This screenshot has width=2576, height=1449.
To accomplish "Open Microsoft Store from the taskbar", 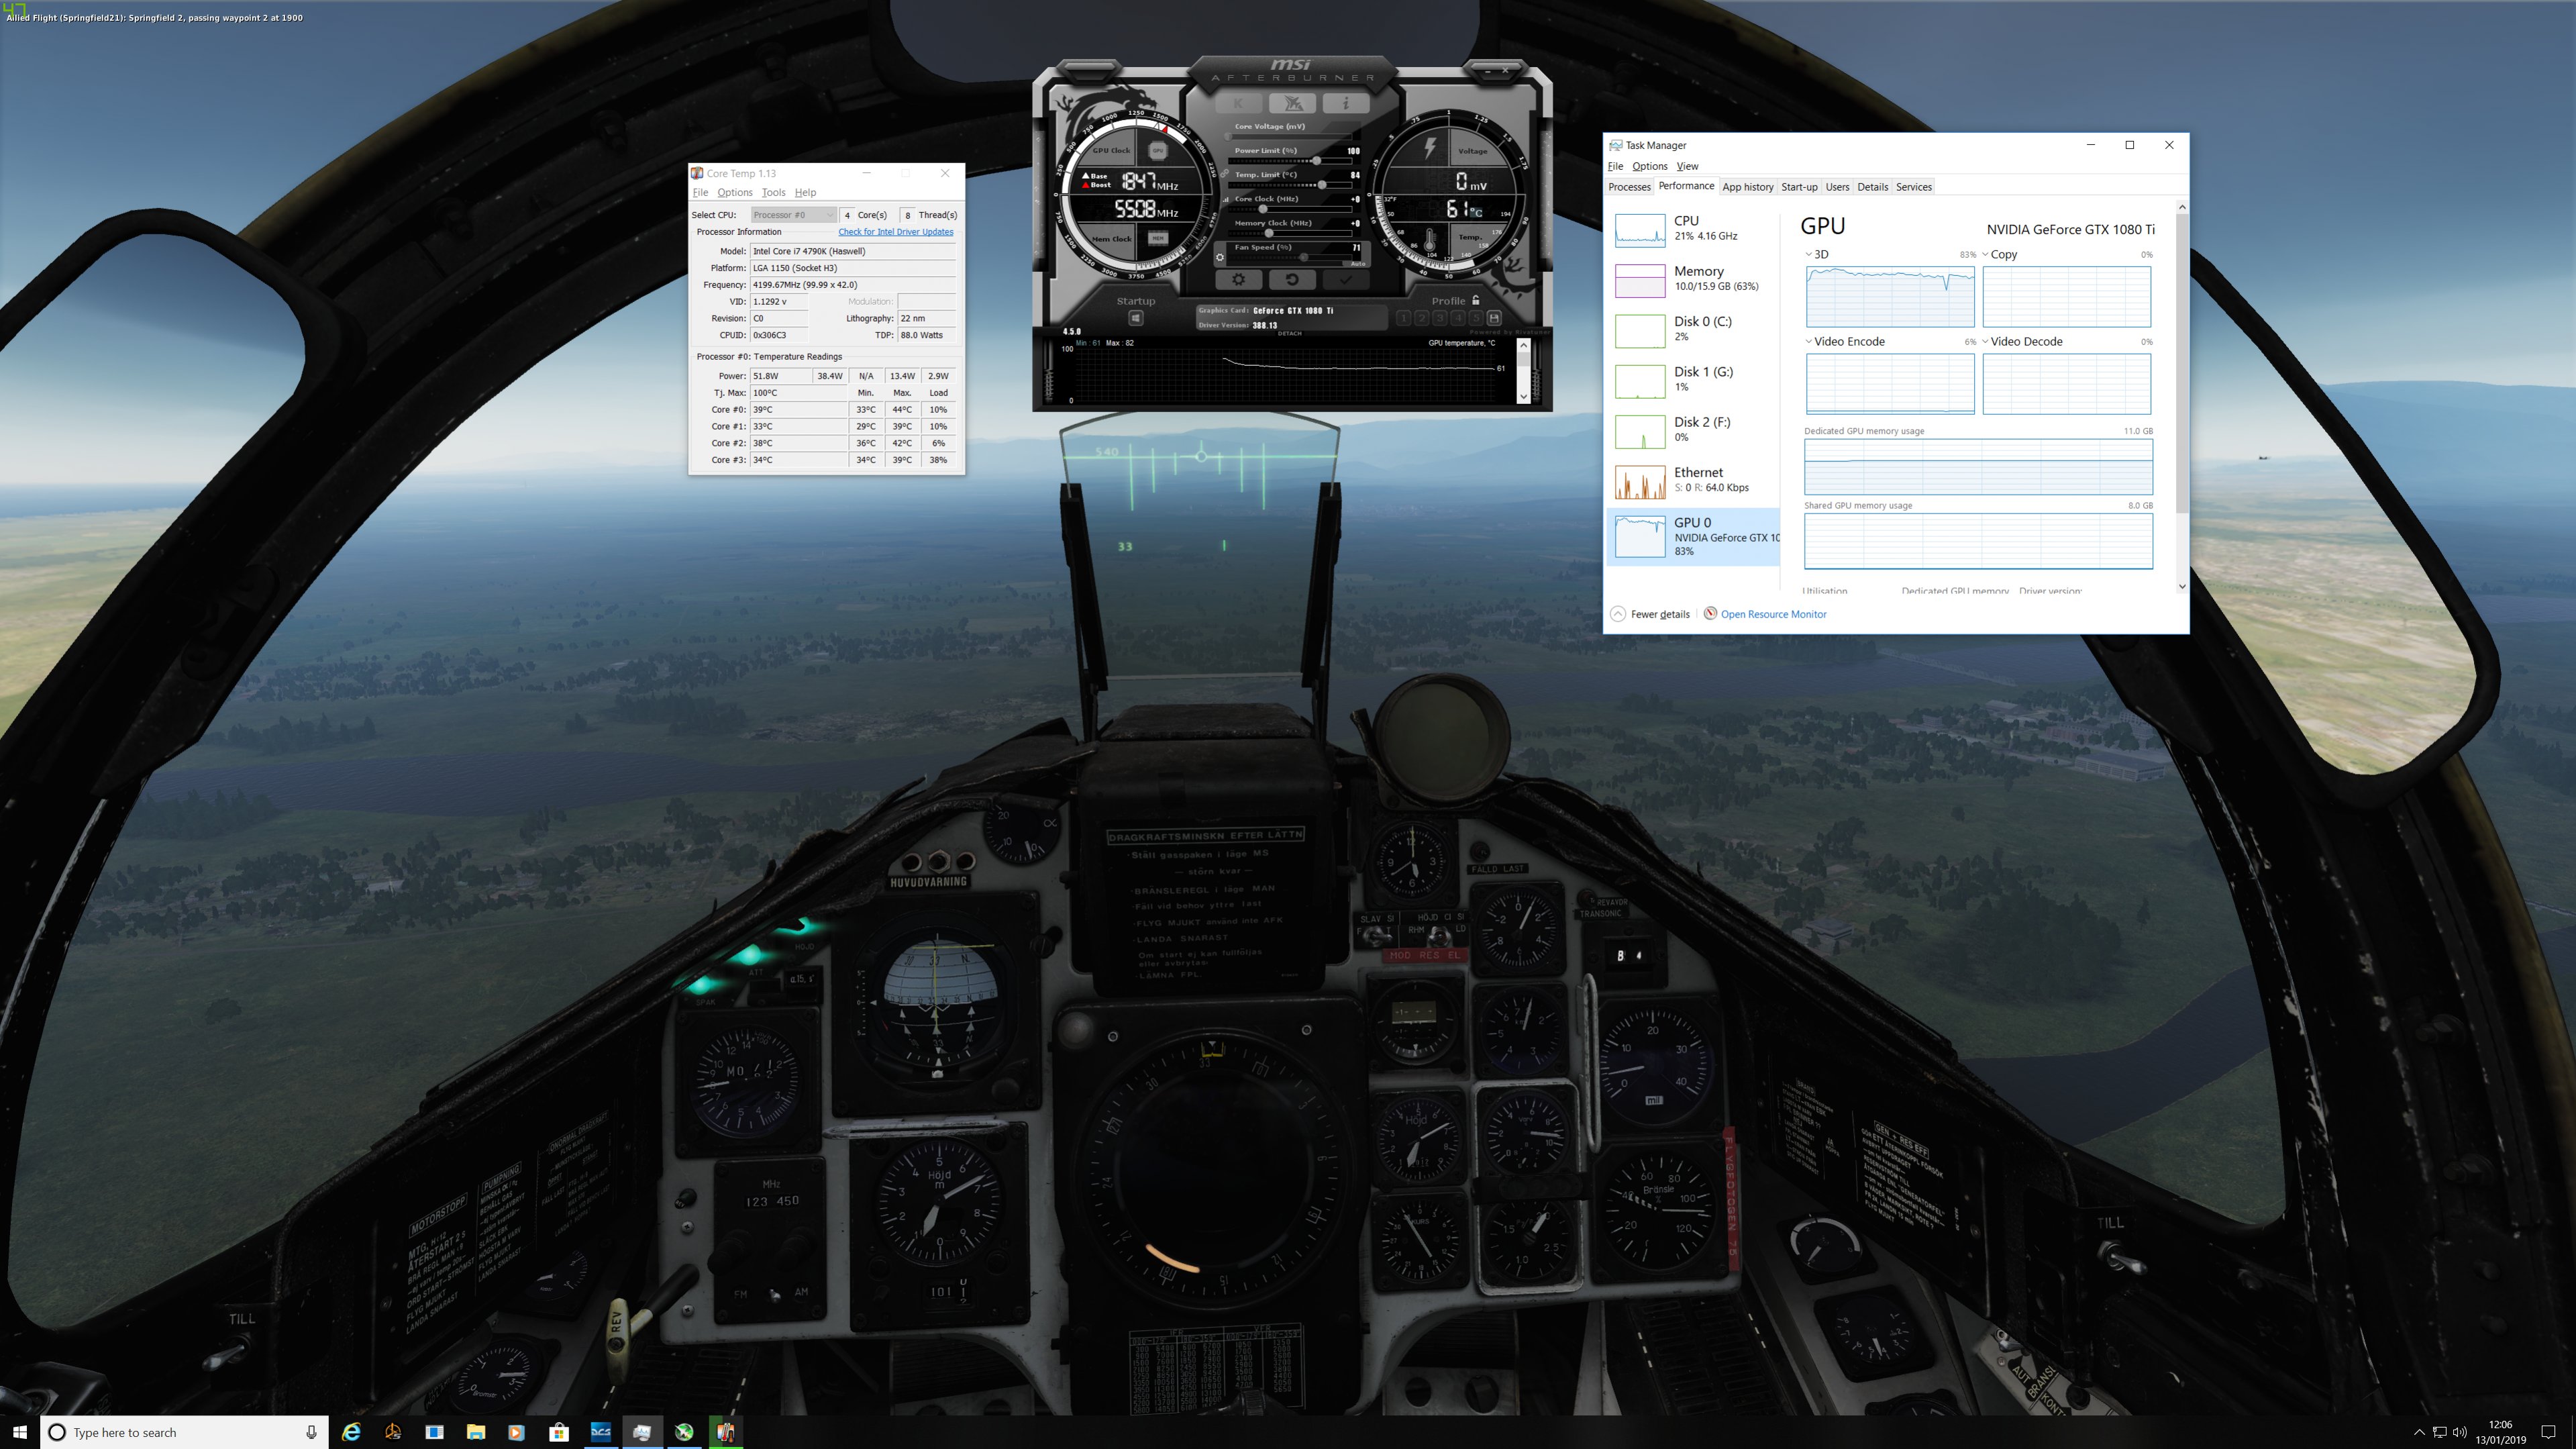I will [558, 1432].
